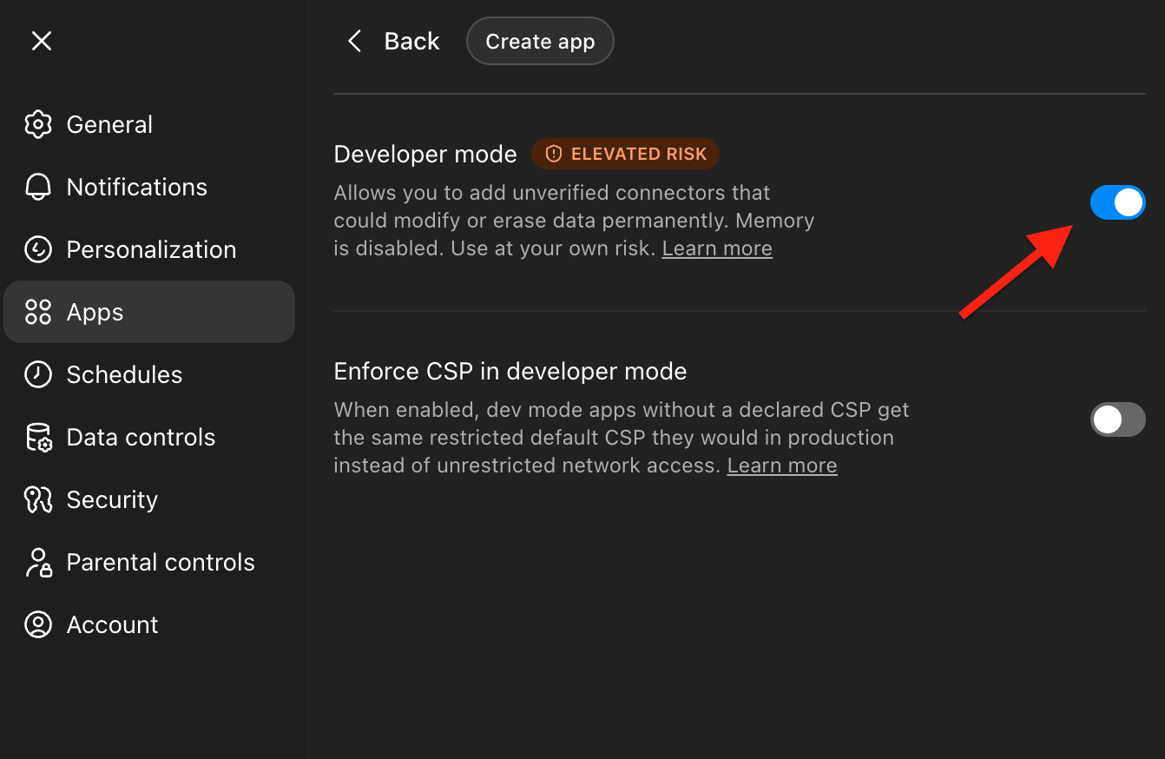Click the Apps grid icon in sidebar

(x=38, y=312)
